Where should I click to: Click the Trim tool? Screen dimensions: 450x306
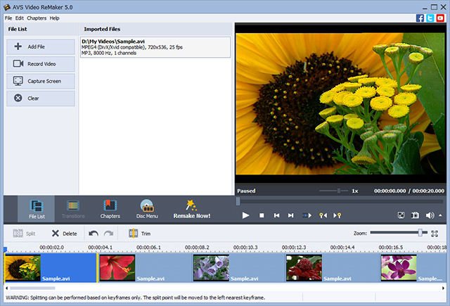pos(140,234)
